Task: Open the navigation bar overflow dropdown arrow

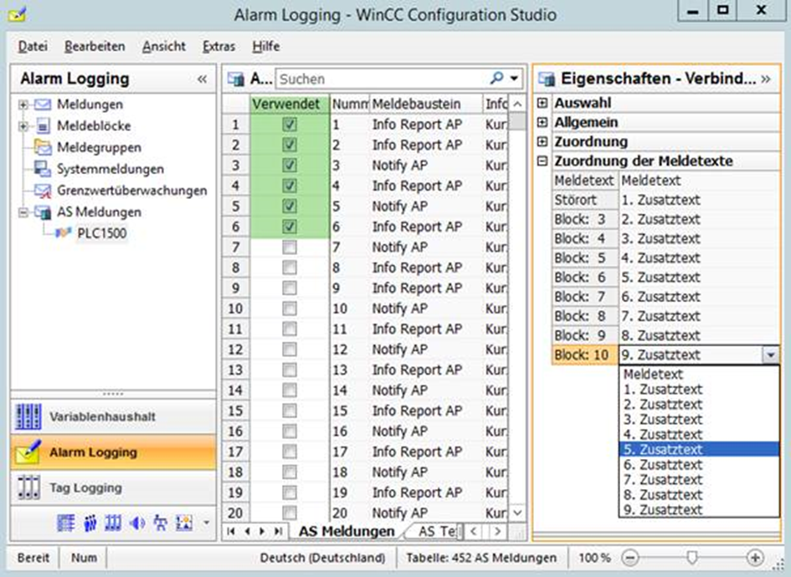Action: [206, 523]
